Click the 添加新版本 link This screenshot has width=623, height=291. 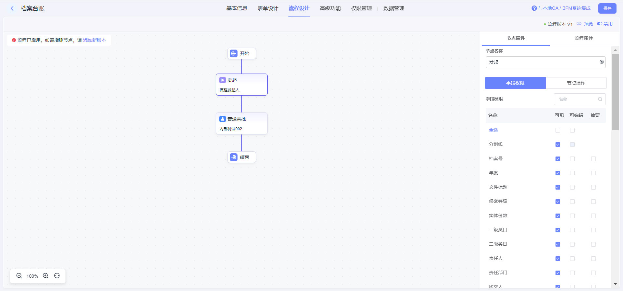pyautogui.click(x=94, y=40)
